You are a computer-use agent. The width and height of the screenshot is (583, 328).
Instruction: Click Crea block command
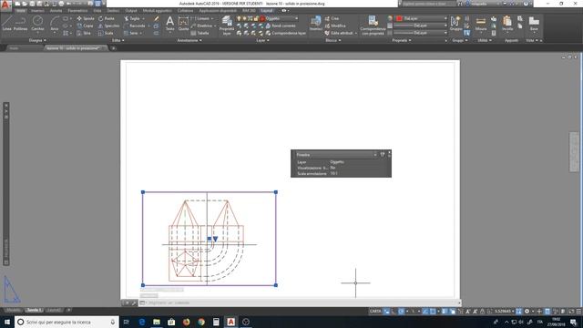tap(332, 18)
